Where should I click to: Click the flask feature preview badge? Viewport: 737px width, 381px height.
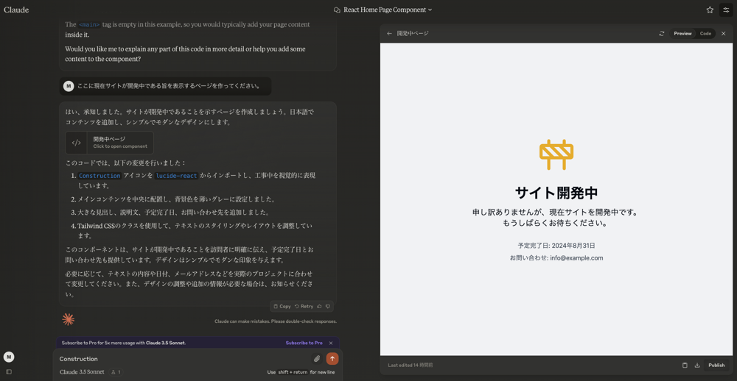tap(116, 372)
